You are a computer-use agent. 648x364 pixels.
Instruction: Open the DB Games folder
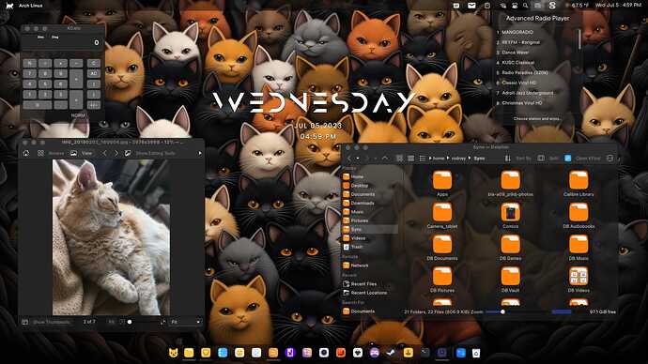510,248
